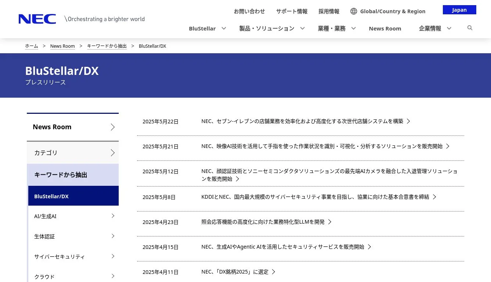The width and height of the screenshot is (491, 282).
Task: Click the date 2025年5月22日
Action: click(161, 122)
